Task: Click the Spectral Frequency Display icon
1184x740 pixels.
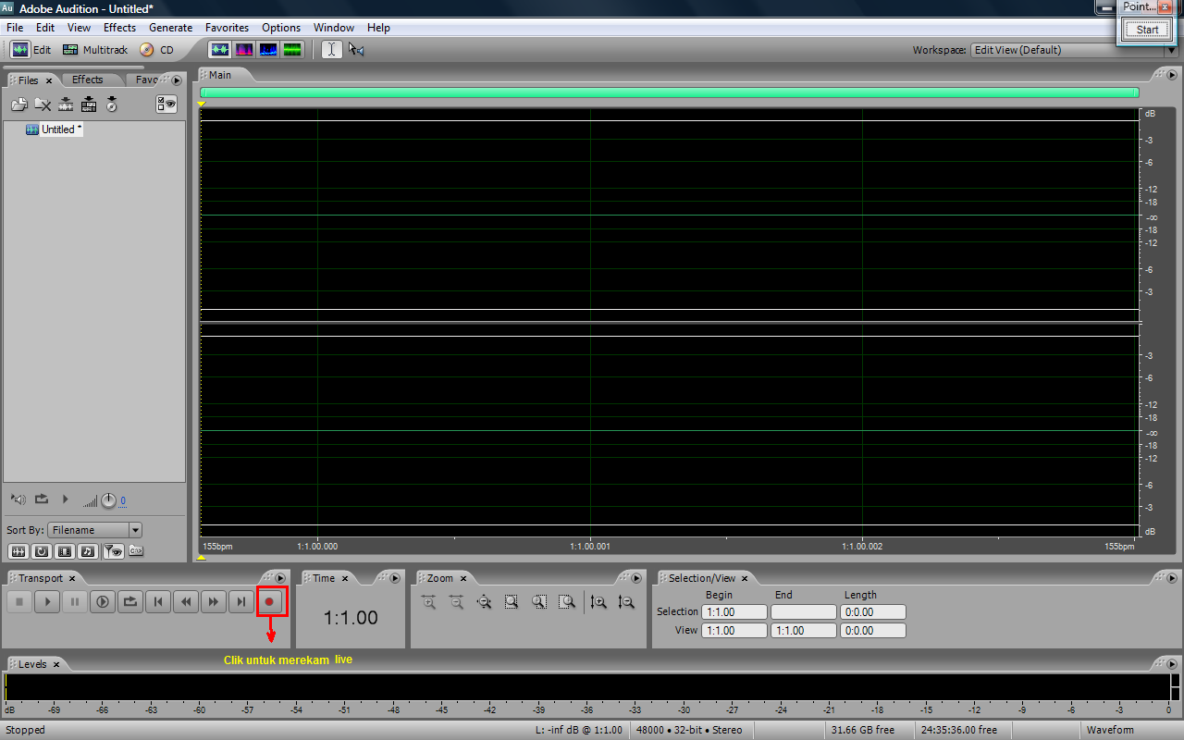Action: click(244, 49)
